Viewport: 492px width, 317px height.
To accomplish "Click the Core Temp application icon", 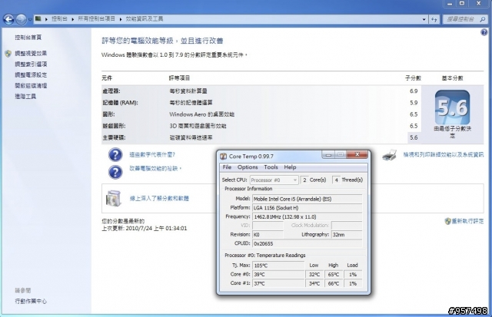I will 224,157.
